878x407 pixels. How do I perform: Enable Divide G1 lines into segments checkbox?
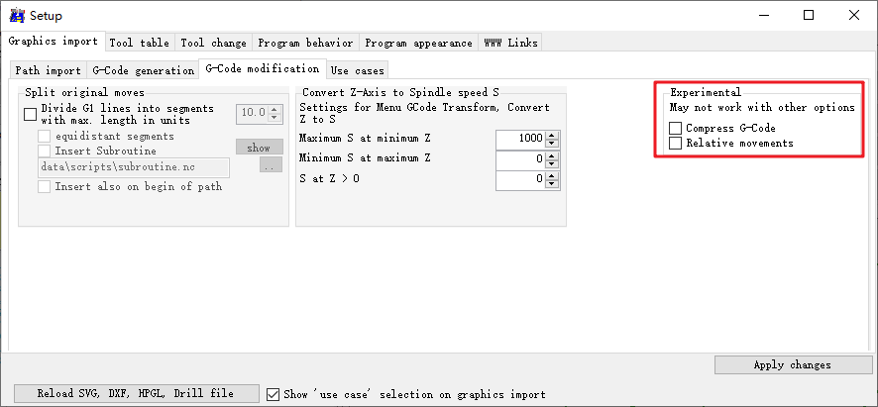tap(30, 114)
